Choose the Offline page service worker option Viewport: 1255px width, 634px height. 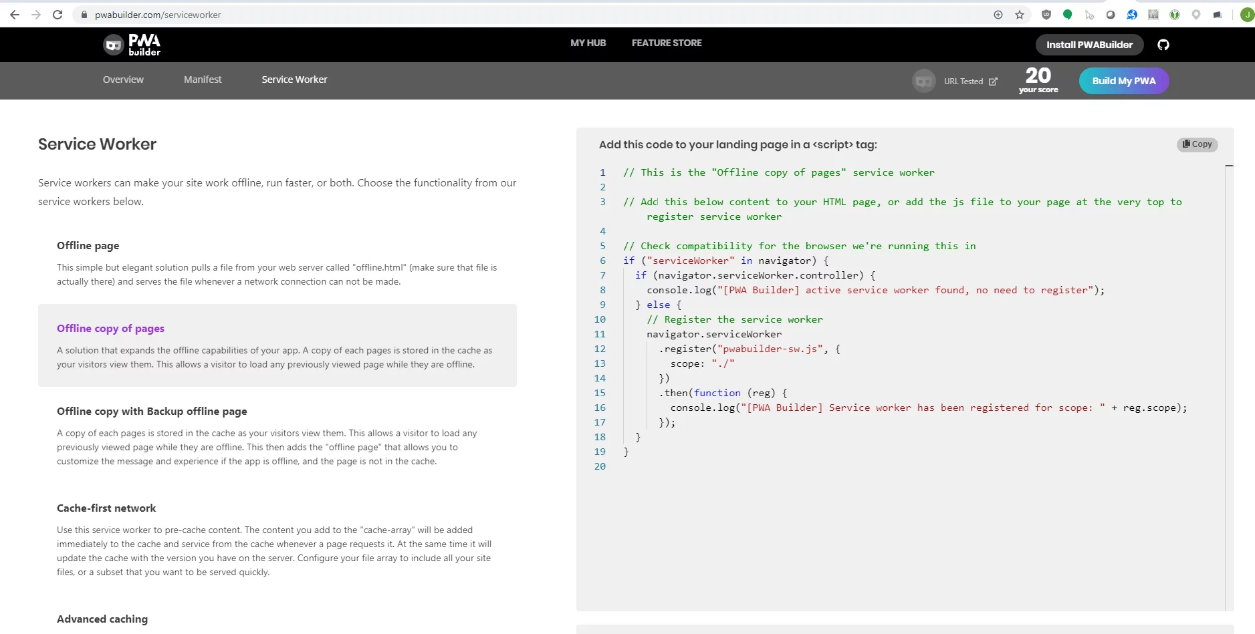pyautogui.click(x=277, y=263)
